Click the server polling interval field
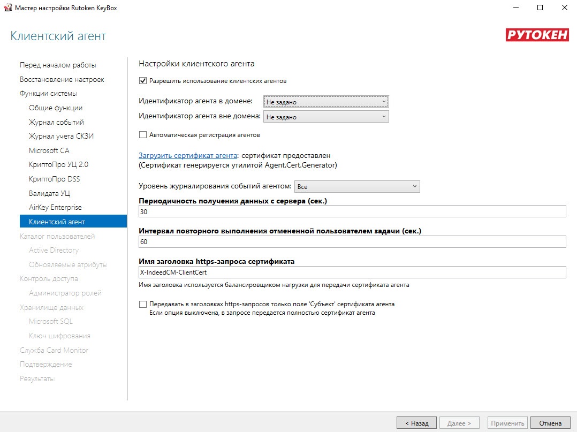Screen dimensions: 577x432 click(352, 212)
